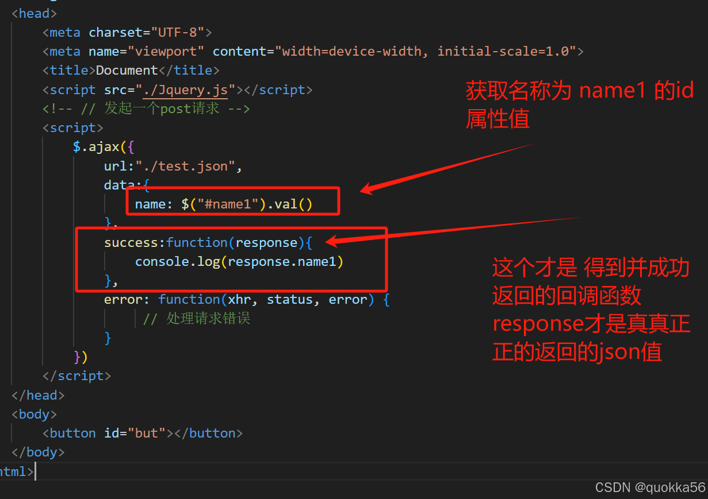Viewport: 708px width, 499px height.
Task: Place cursor on name="viewport" attribute
Action: click(147, 51)
